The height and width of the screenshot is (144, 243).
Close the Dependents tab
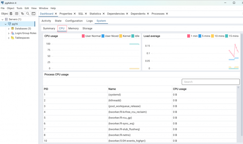tap(148, 14)
